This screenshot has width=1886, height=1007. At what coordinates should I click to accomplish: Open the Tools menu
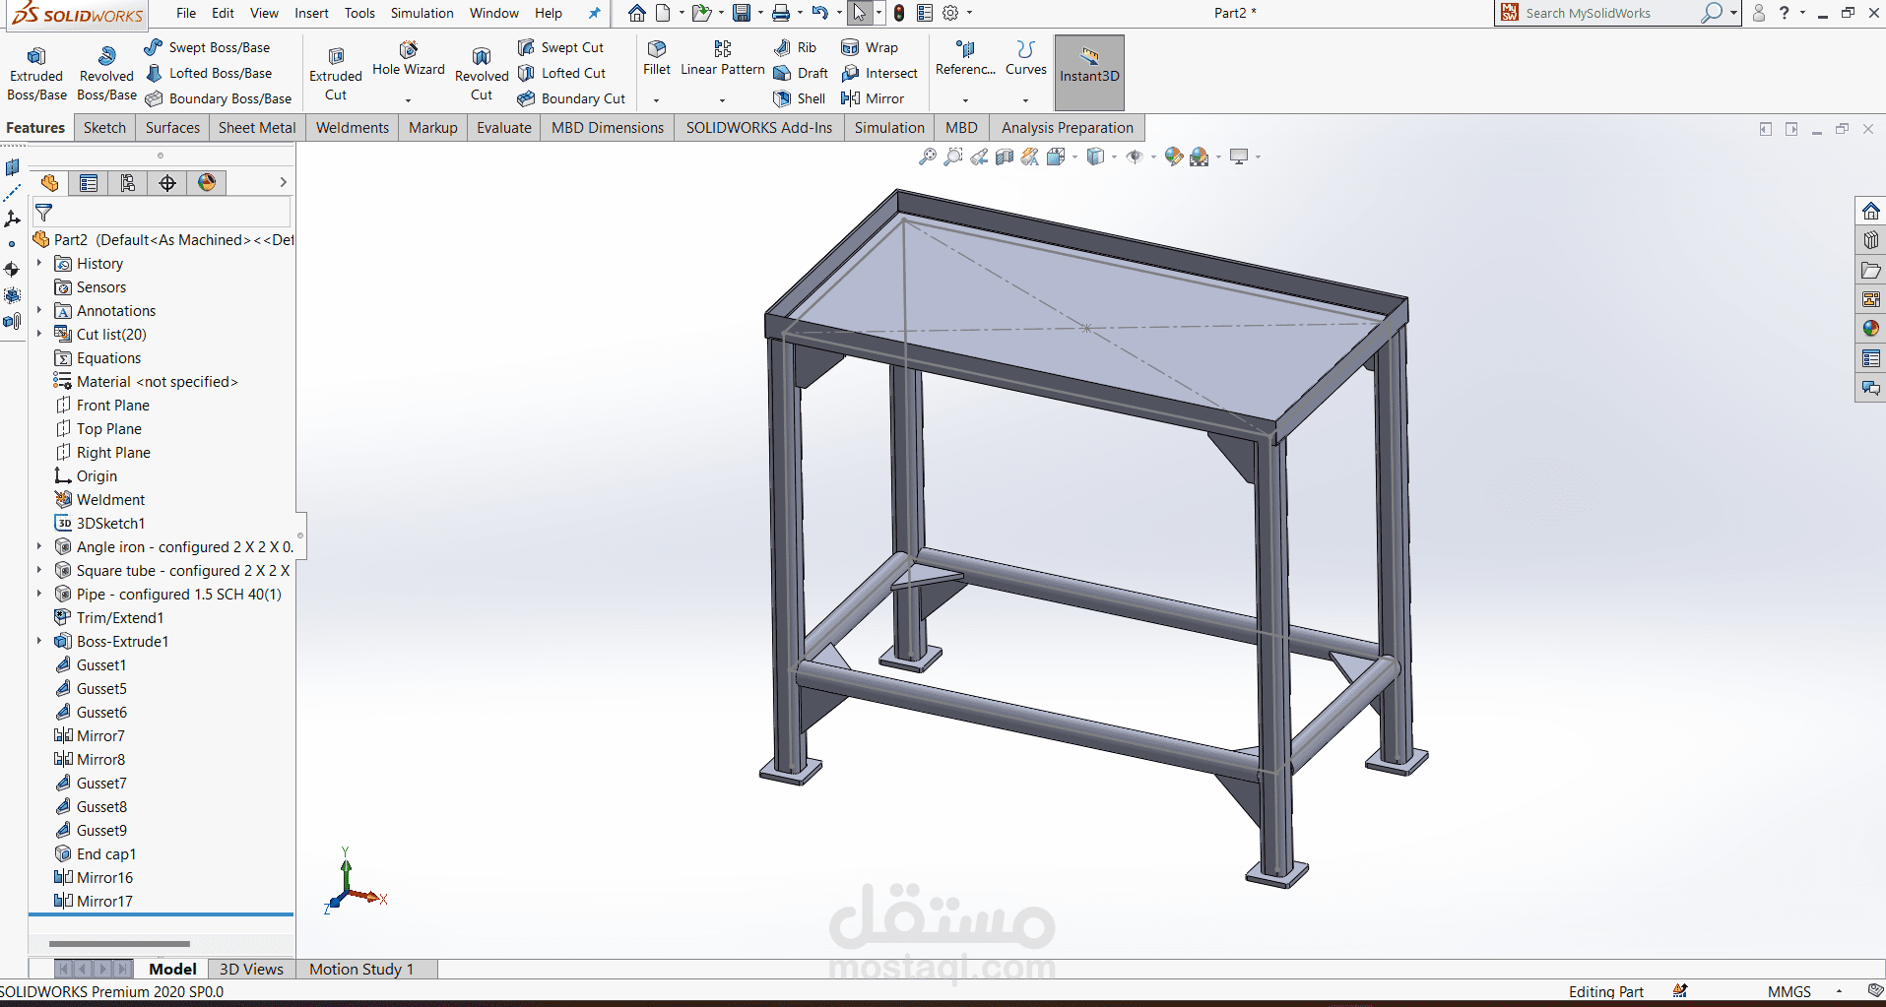[x=359, y=13]
